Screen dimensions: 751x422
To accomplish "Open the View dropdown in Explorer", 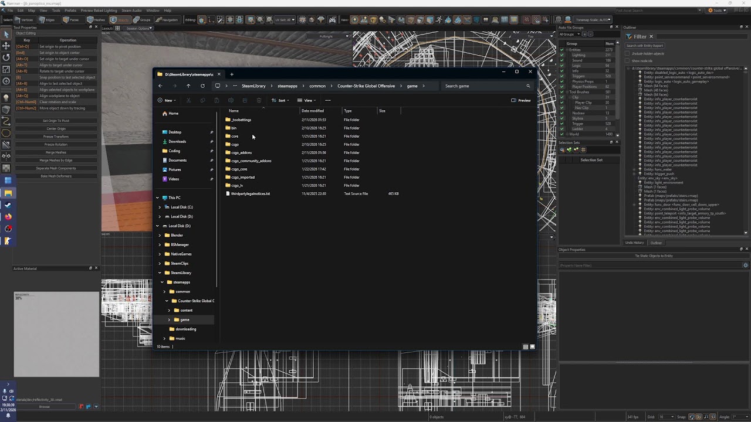I will coord(306,100).
